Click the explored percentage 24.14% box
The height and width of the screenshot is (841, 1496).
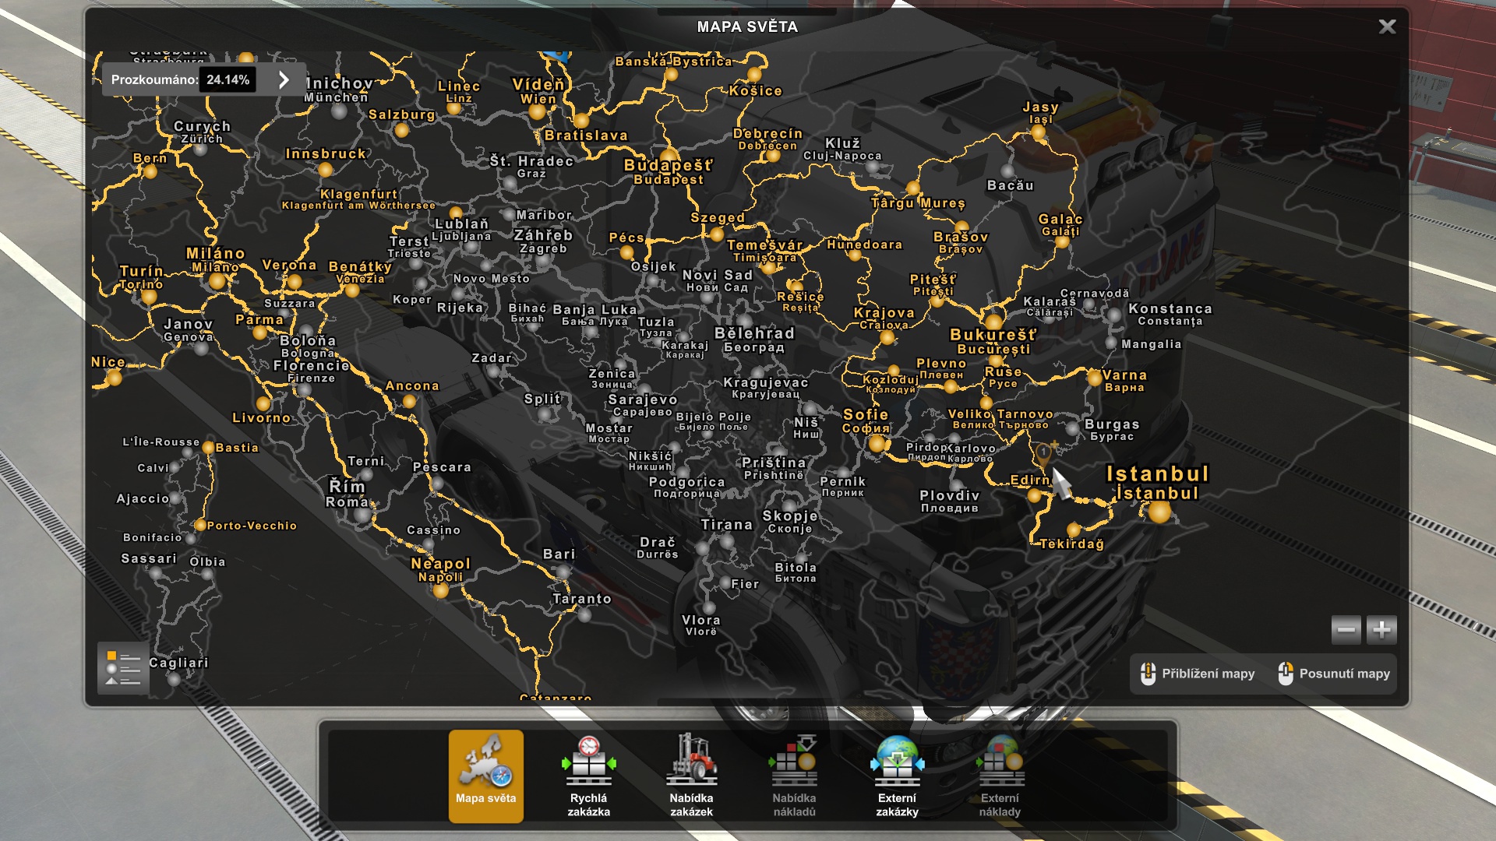point(227,79)
